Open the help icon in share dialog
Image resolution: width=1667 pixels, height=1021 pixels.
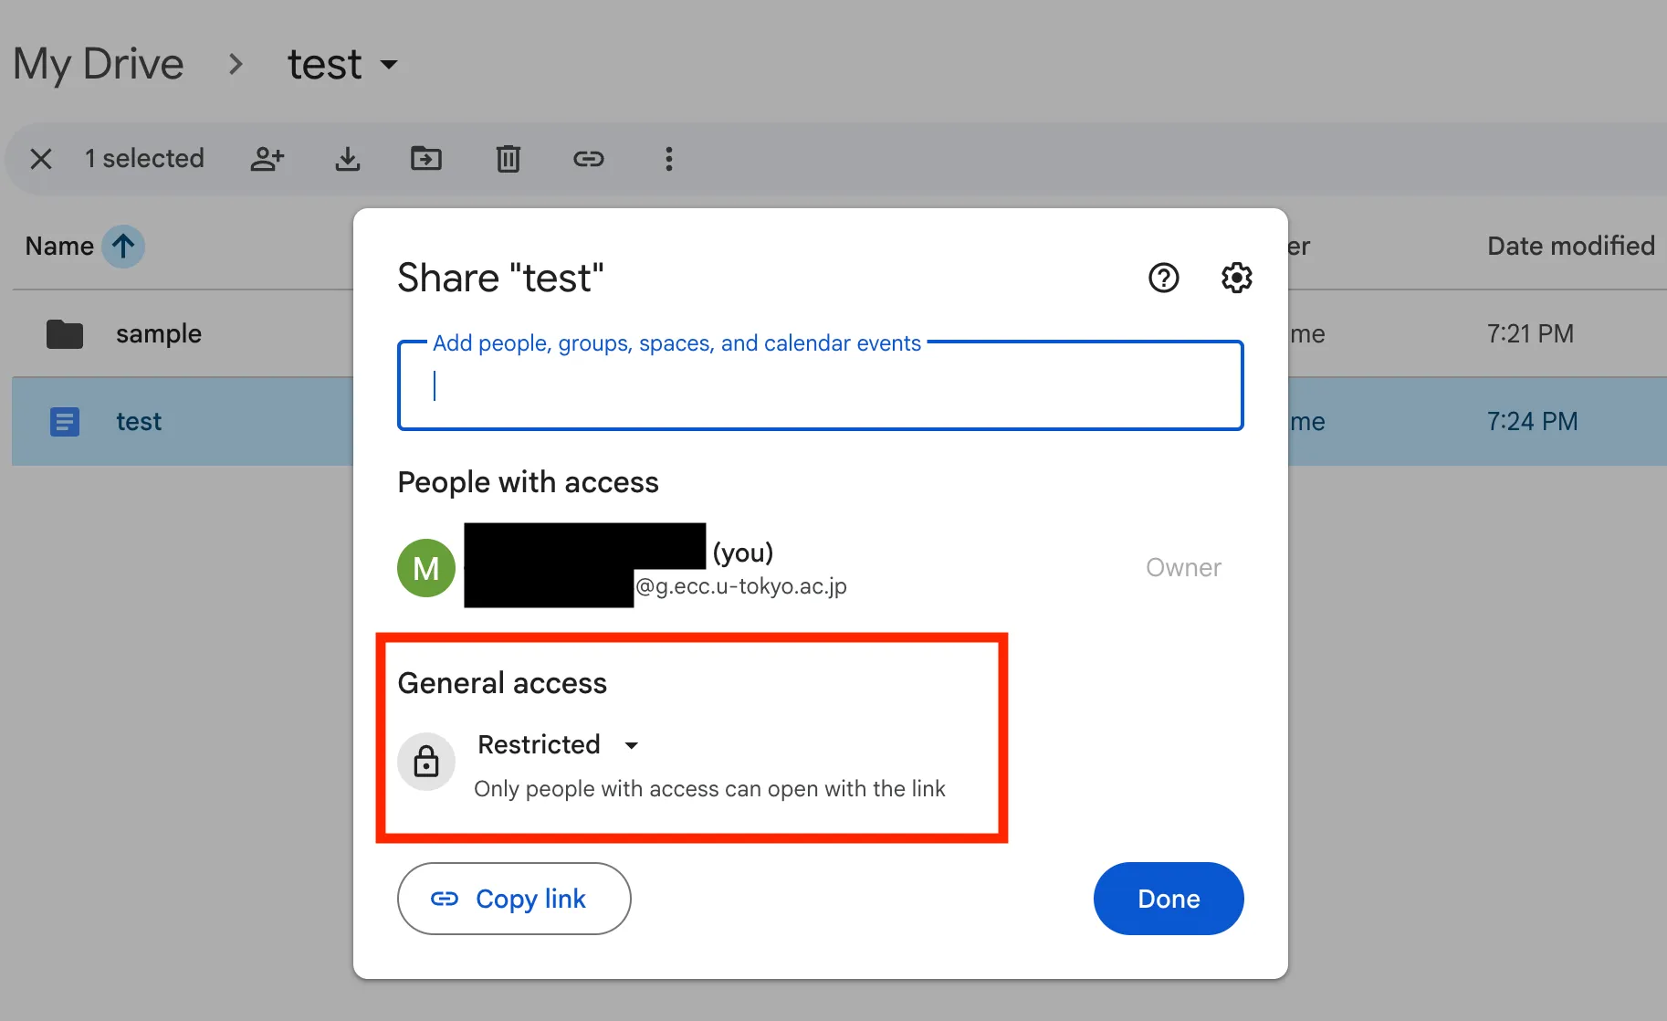pyautogui.click(x=1164, y=278)
